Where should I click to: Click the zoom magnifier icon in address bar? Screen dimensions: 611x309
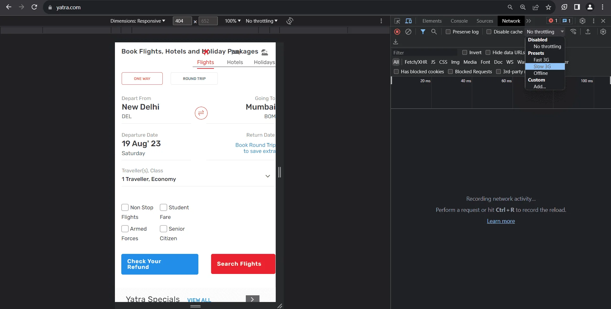pos(523,7)
